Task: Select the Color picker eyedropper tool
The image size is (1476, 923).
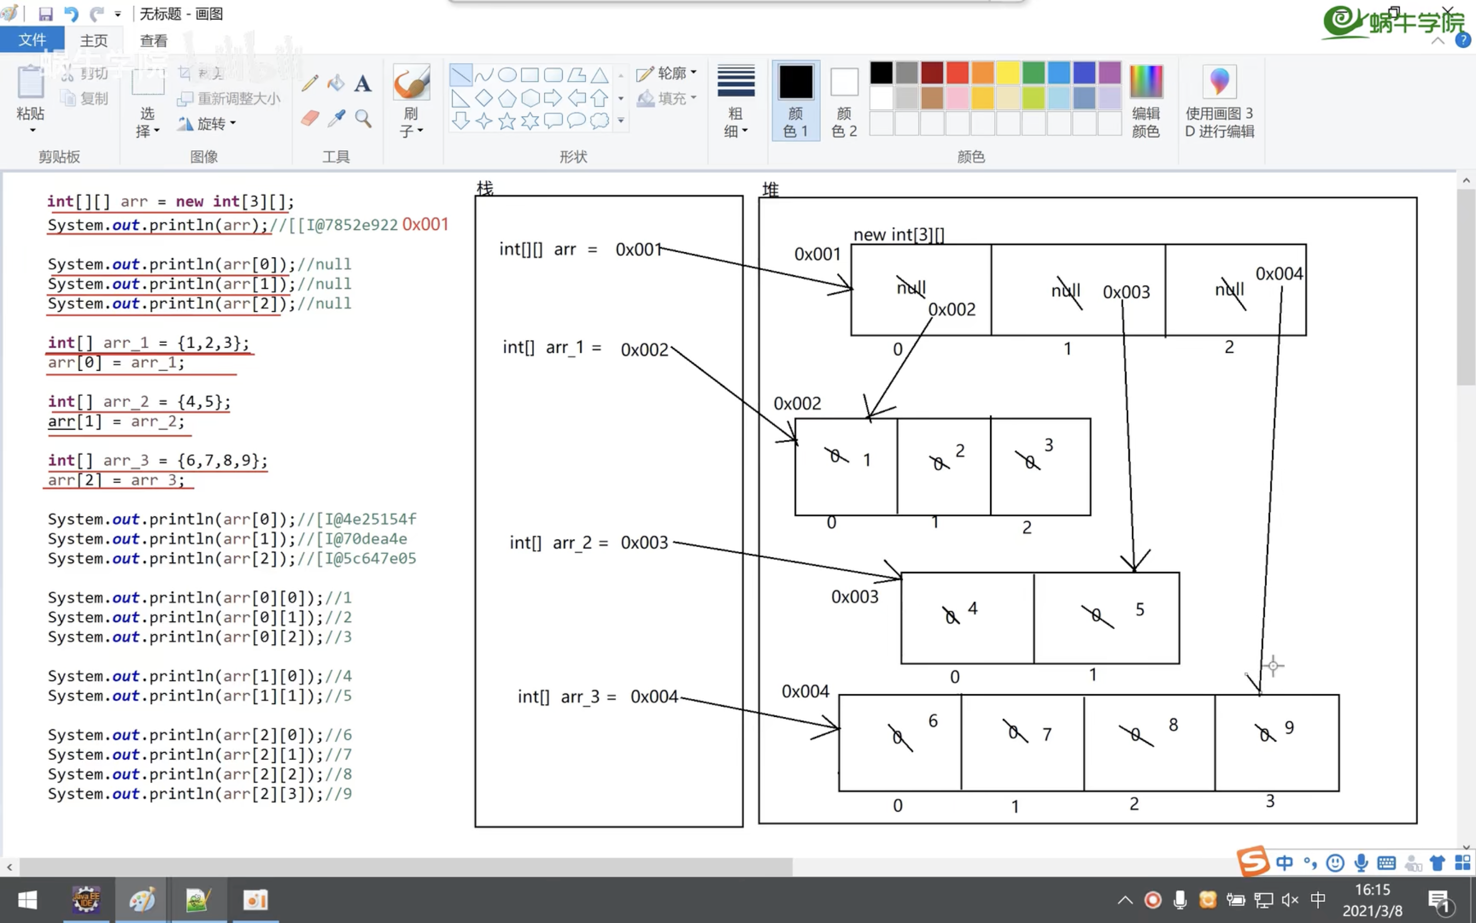Action: click(x=336, y=118)
